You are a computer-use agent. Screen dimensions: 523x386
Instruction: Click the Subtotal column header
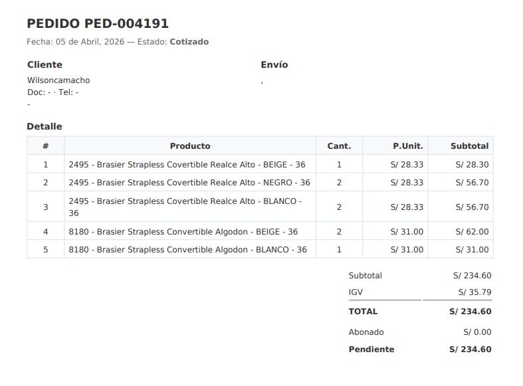tap(469, 146)
